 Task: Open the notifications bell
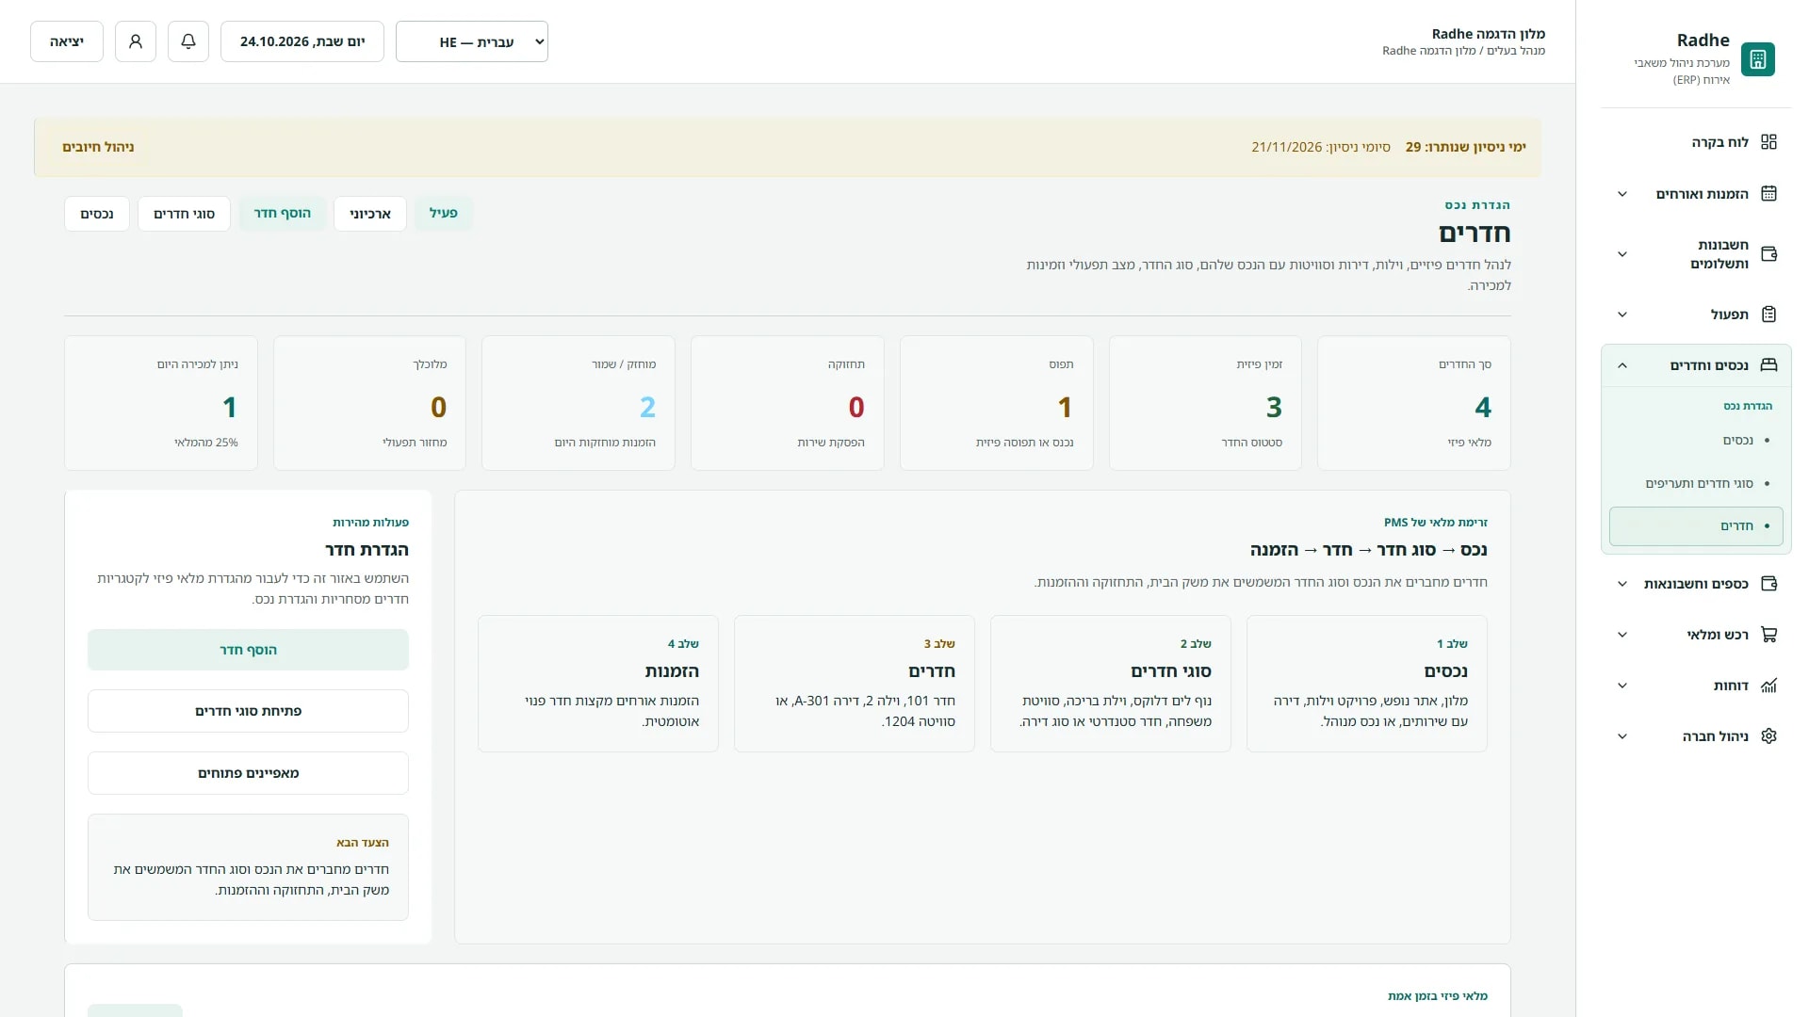click(188, 41)
